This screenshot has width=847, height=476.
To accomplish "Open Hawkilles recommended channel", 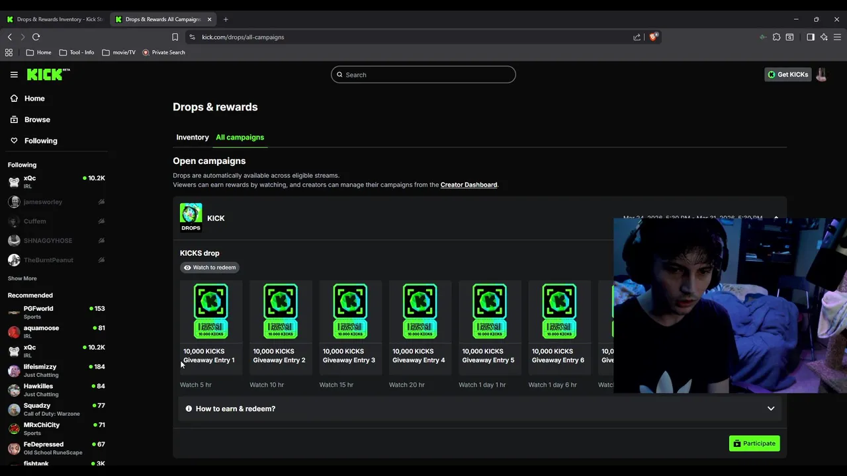I will click(x=56, y=390).
